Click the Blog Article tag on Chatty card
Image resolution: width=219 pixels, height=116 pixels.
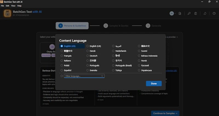pyautogui.click(x=46, y=56)
